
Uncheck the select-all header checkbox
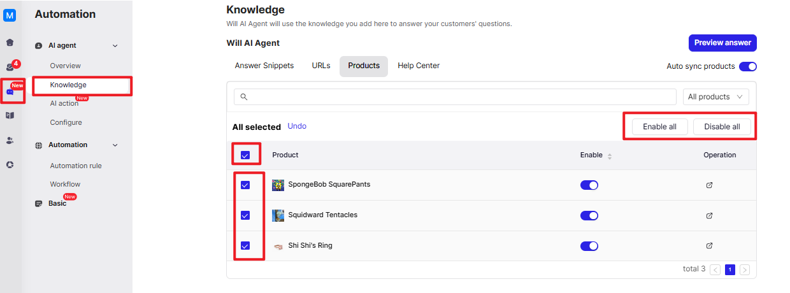(245, 155)
